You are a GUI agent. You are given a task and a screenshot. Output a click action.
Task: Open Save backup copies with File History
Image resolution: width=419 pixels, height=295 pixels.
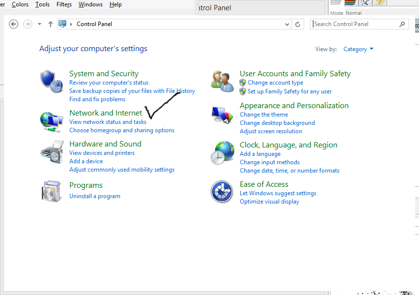[132, 91]
